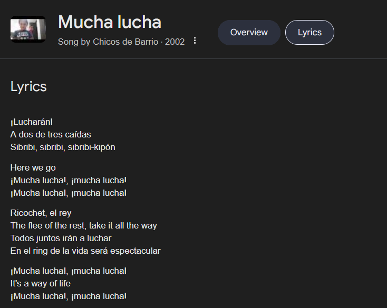
Task: Switch to the Overview tab
Action: point(249,33)
